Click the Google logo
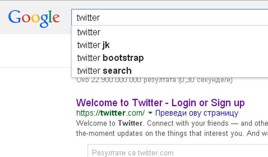Image resolution: width=268 pixels, height=157 pixels. (x=34, y=18)
